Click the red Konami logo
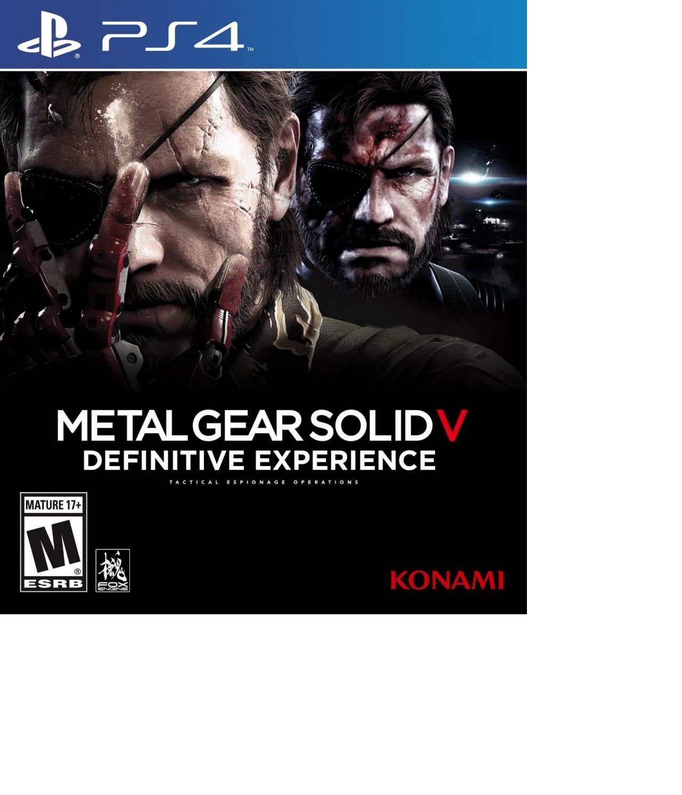This screenshot has height=795, width=682. (447, 581)
